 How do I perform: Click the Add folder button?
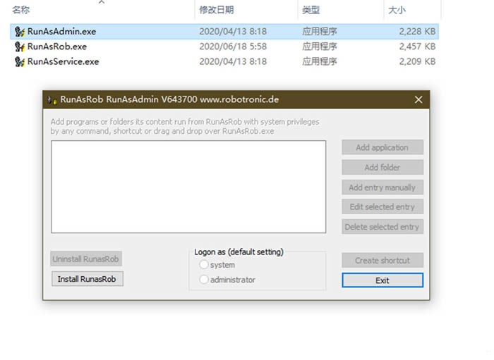382,167
